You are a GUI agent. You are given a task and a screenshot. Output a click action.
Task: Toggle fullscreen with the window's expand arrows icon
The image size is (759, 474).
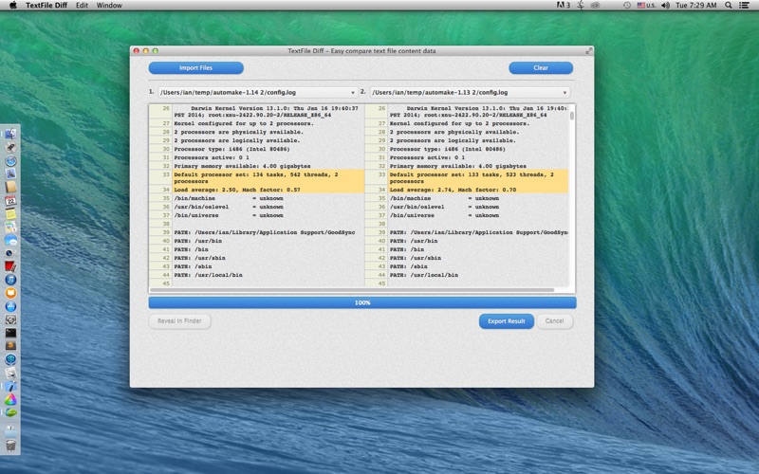pos(588,51)
